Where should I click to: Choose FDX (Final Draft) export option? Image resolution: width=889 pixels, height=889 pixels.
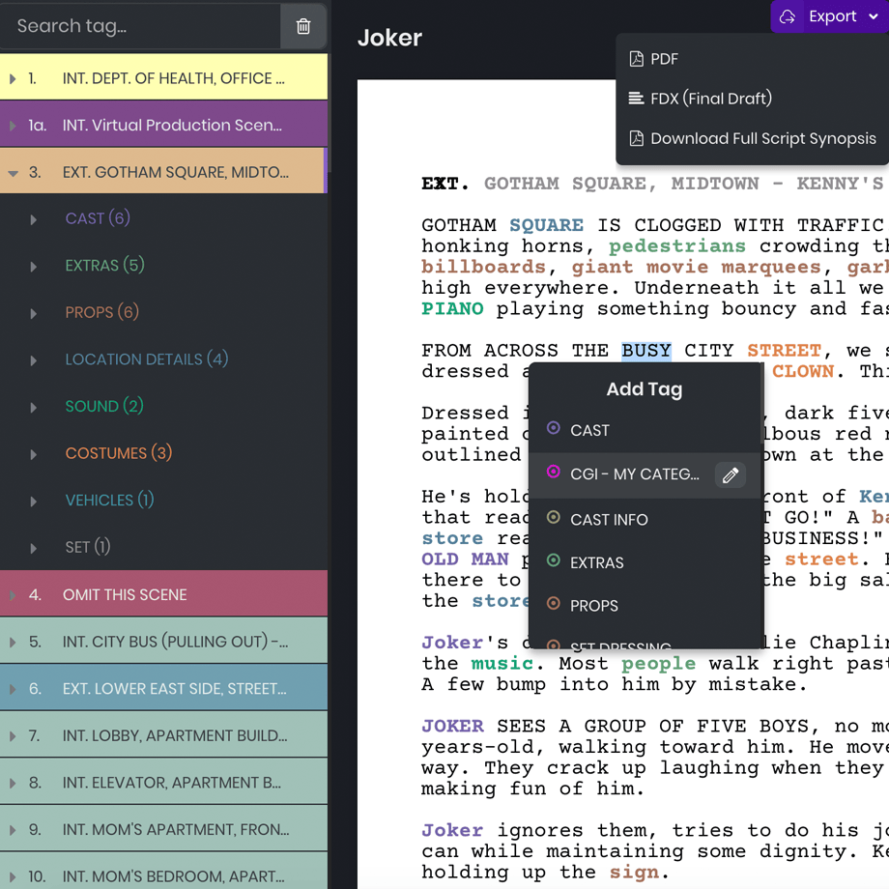click(x=753, y=99)
